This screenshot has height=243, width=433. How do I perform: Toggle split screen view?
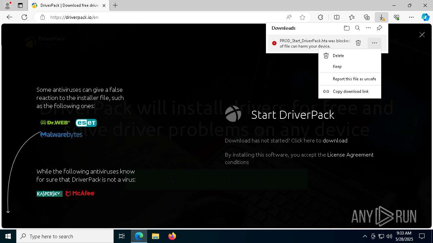(337, 17)
